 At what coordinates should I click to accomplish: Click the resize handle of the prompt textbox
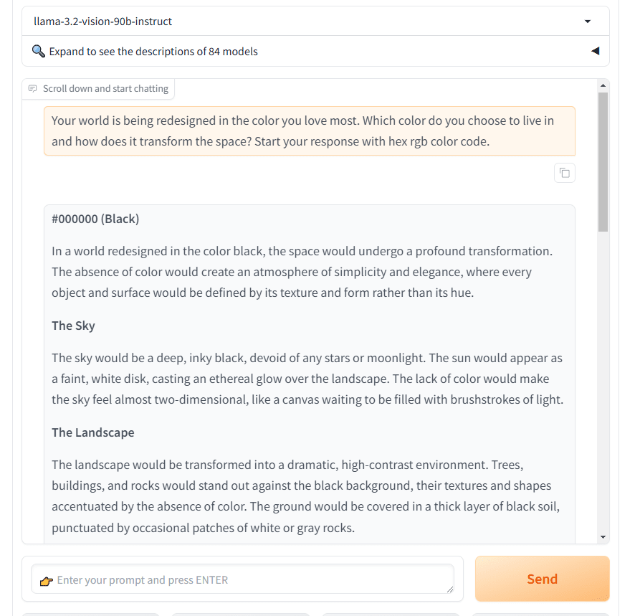tap(449, 589)
